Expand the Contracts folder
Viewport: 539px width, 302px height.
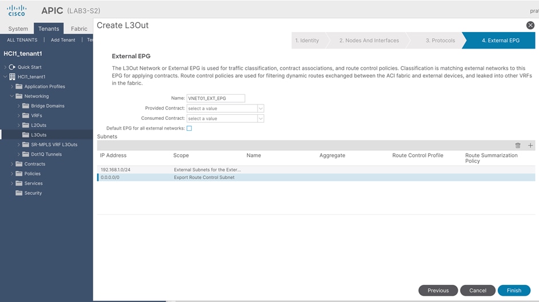point(11,164)
